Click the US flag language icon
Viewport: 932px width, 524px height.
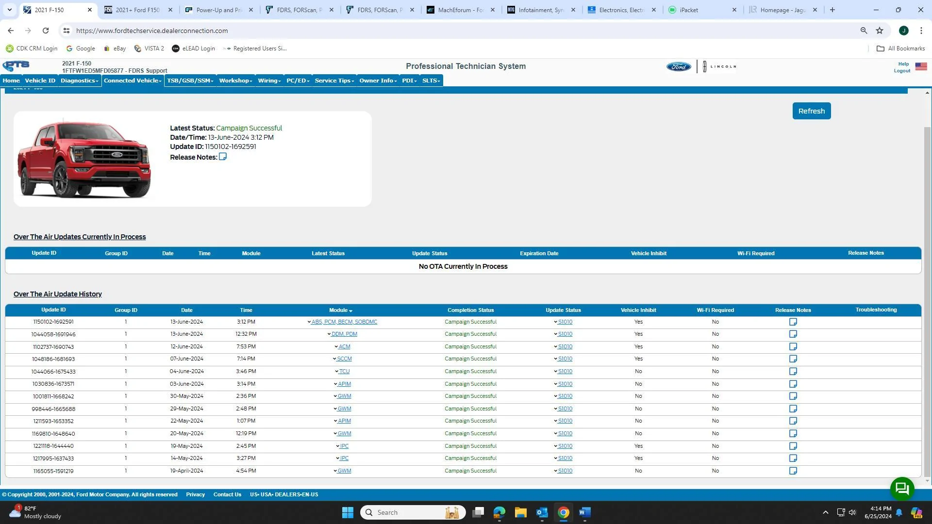(x=921, y=66)
